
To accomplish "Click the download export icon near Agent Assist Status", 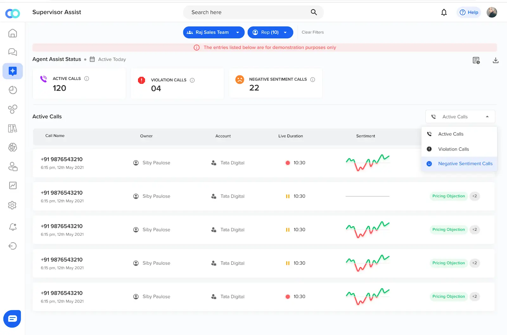I will (496, 60).
